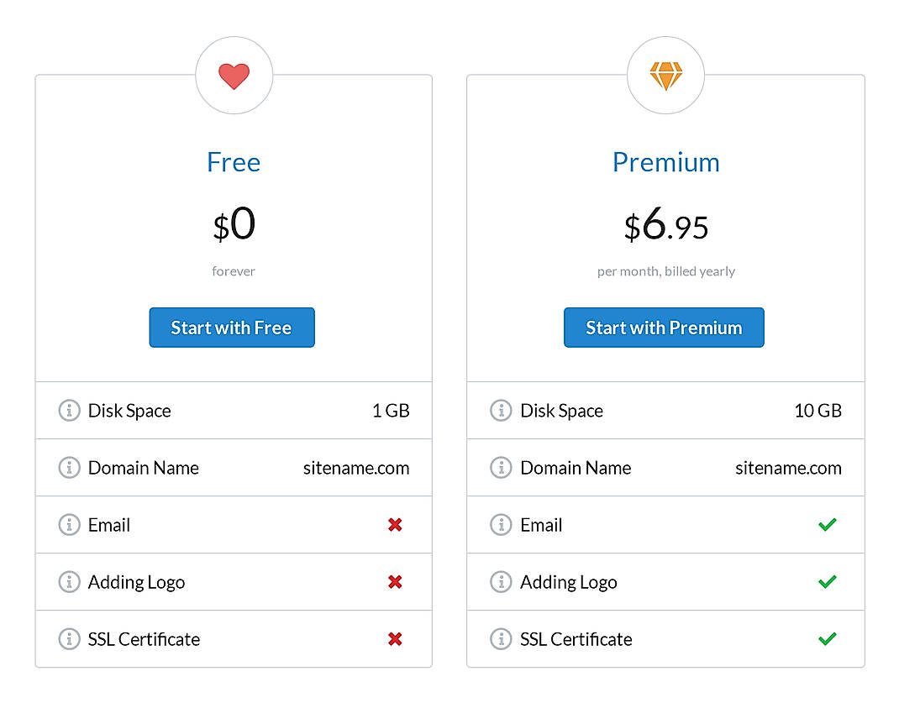899x703 pixels.
Task: Open info tooltip for Free plan Domain Name
Action: (x=69, y=467)
